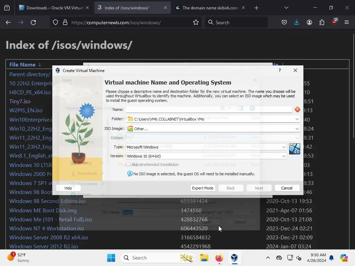Image resolution: width=355 pixels, height=266 pixels.
Task: Open the Firefox hamburger menu
Action: (x=347, y=23)
